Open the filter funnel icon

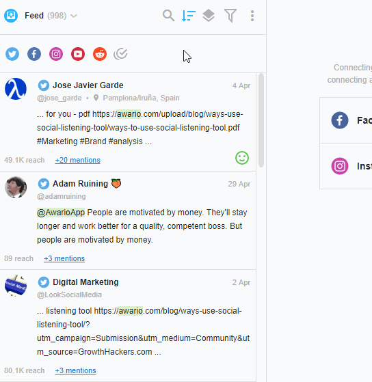tap(230, 16)
